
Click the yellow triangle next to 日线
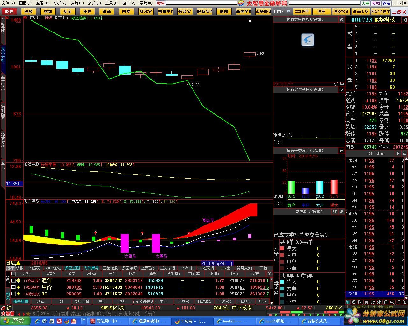(18, 263)
